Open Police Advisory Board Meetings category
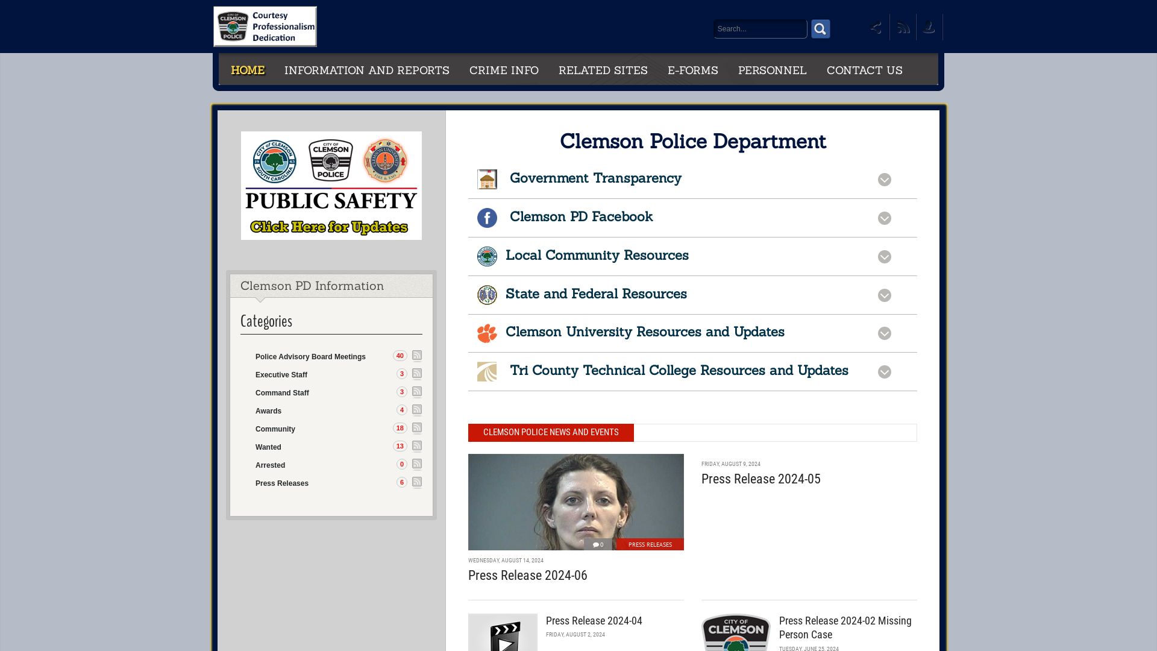 click(x=310, y=357)
